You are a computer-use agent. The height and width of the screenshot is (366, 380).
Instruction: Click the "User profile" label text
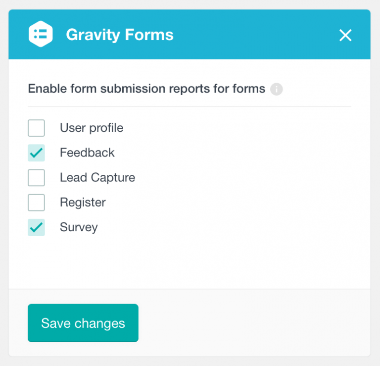click(x=92, y=128)
